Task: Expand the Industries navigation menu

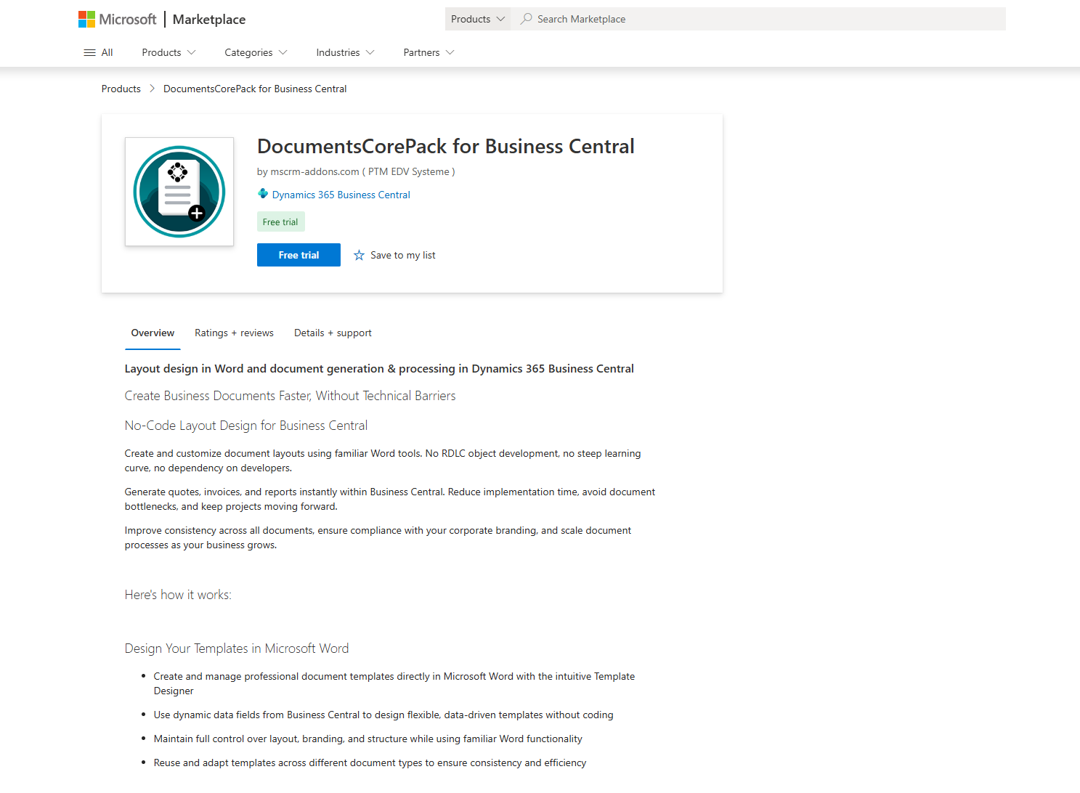Action: pos(345,52)
